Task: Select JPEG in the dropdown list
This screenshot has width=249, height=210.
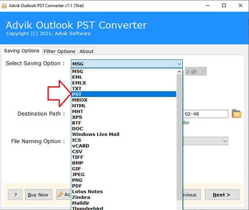Action: coord(124,174)
